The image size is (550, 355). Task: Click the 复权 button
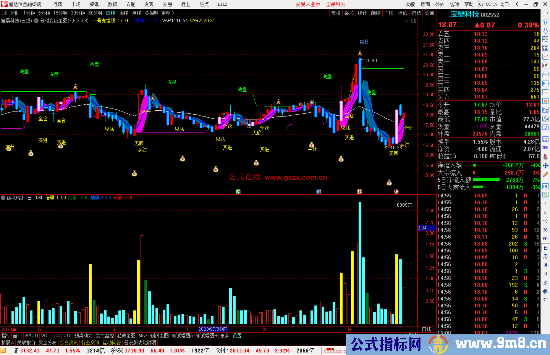point(336,13)
